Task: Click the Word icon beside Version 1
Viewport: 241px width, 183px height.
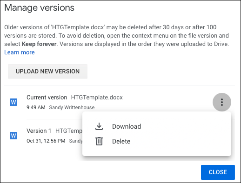Action: 13,136
